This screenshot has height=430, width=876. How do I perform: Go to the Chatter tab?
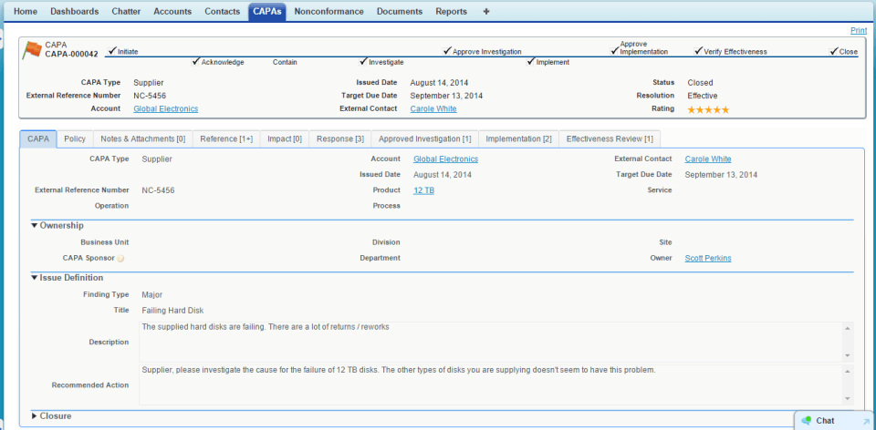(126, 11)
